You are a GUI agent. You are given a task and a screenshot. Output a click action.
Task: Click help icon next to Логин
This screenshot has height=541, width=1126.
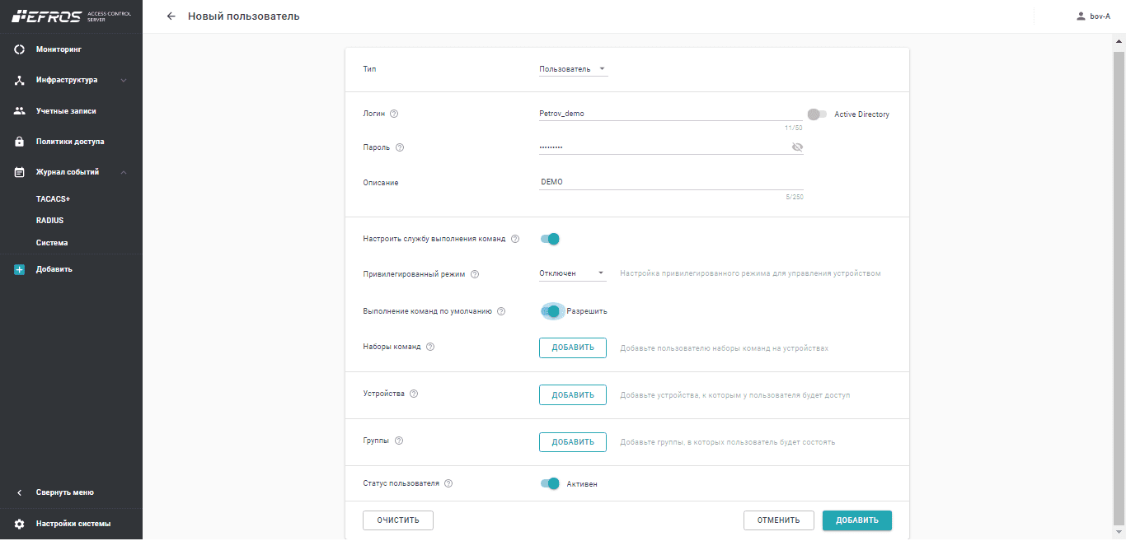coord(394,114)
